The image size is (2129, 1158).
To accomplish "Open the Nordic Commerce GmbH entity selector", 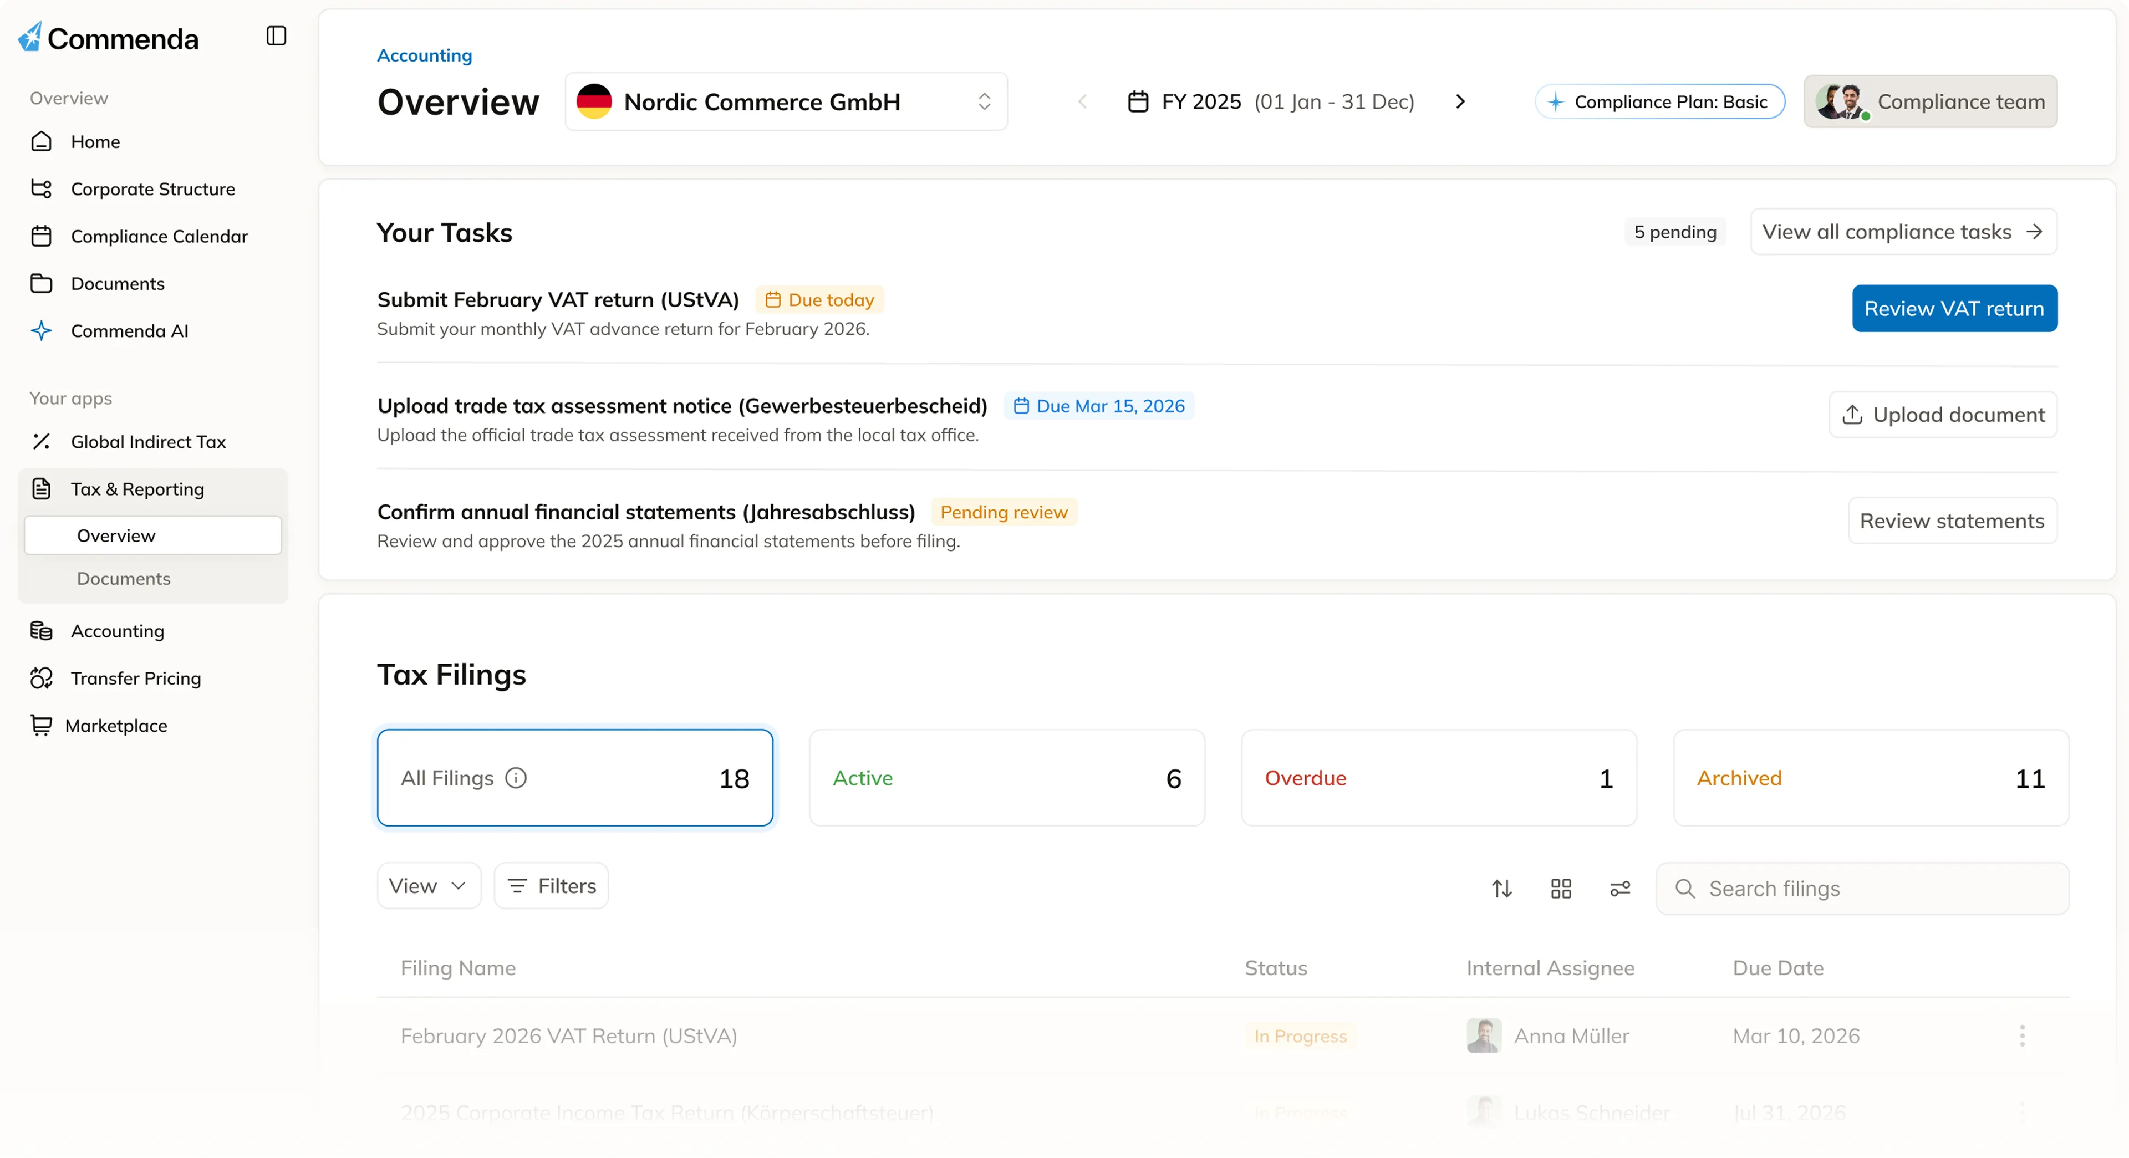I will (785, 101).
